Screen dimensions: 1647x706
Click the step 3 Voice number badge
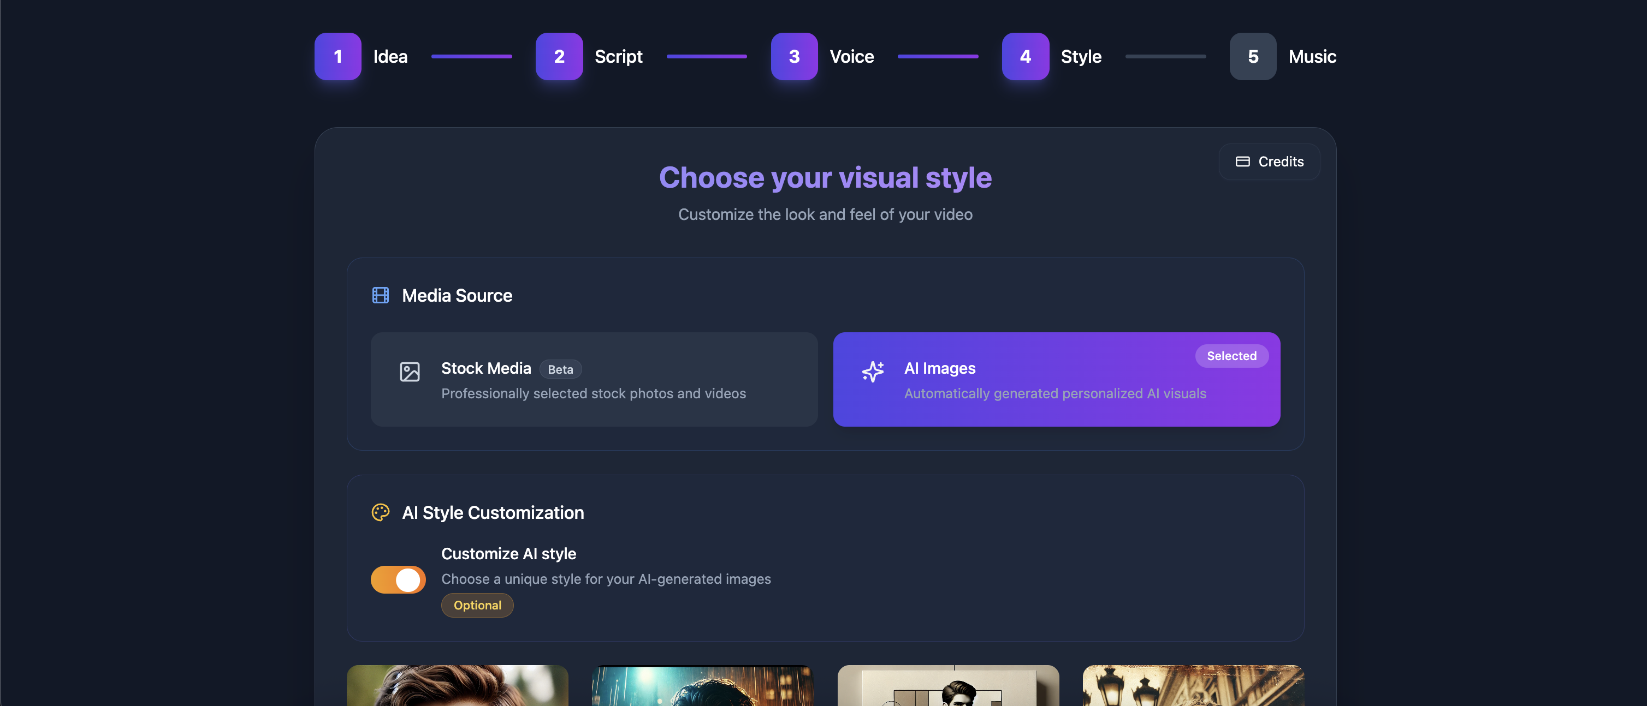(x=794, y=56)
